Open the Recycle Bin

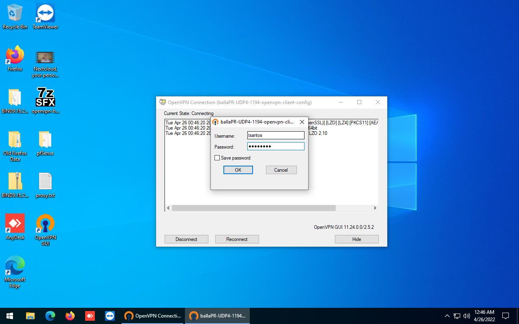coord(15,12)
